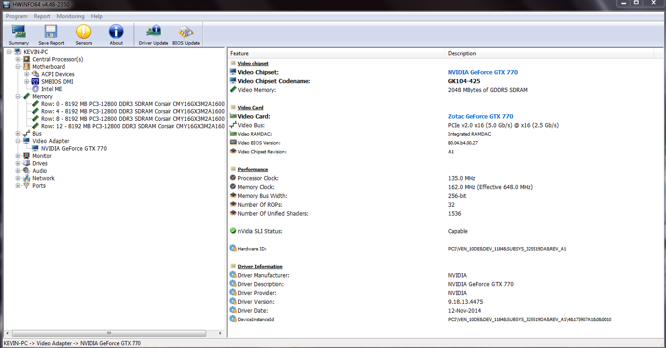The height and width of the screenshot is (348, 666).
Task: Click the Drives node icon
Action: coord(26,163)
